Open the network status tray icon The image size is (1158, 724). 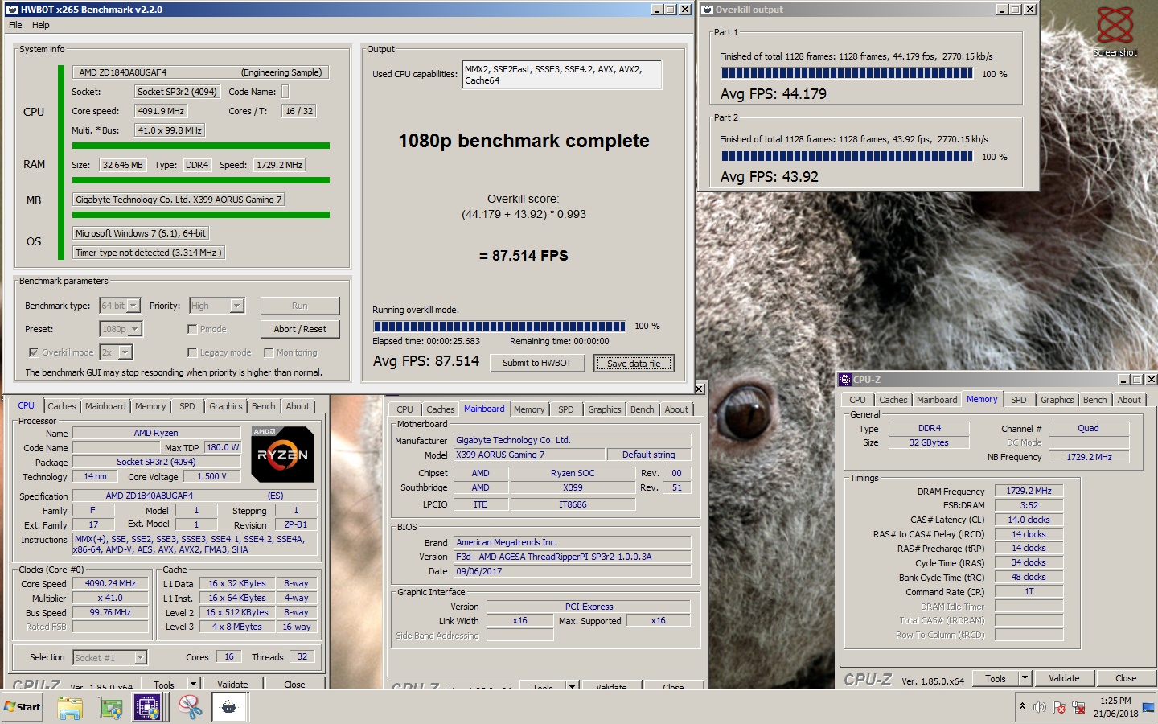pyautogui.click(x=1078, y=707)
